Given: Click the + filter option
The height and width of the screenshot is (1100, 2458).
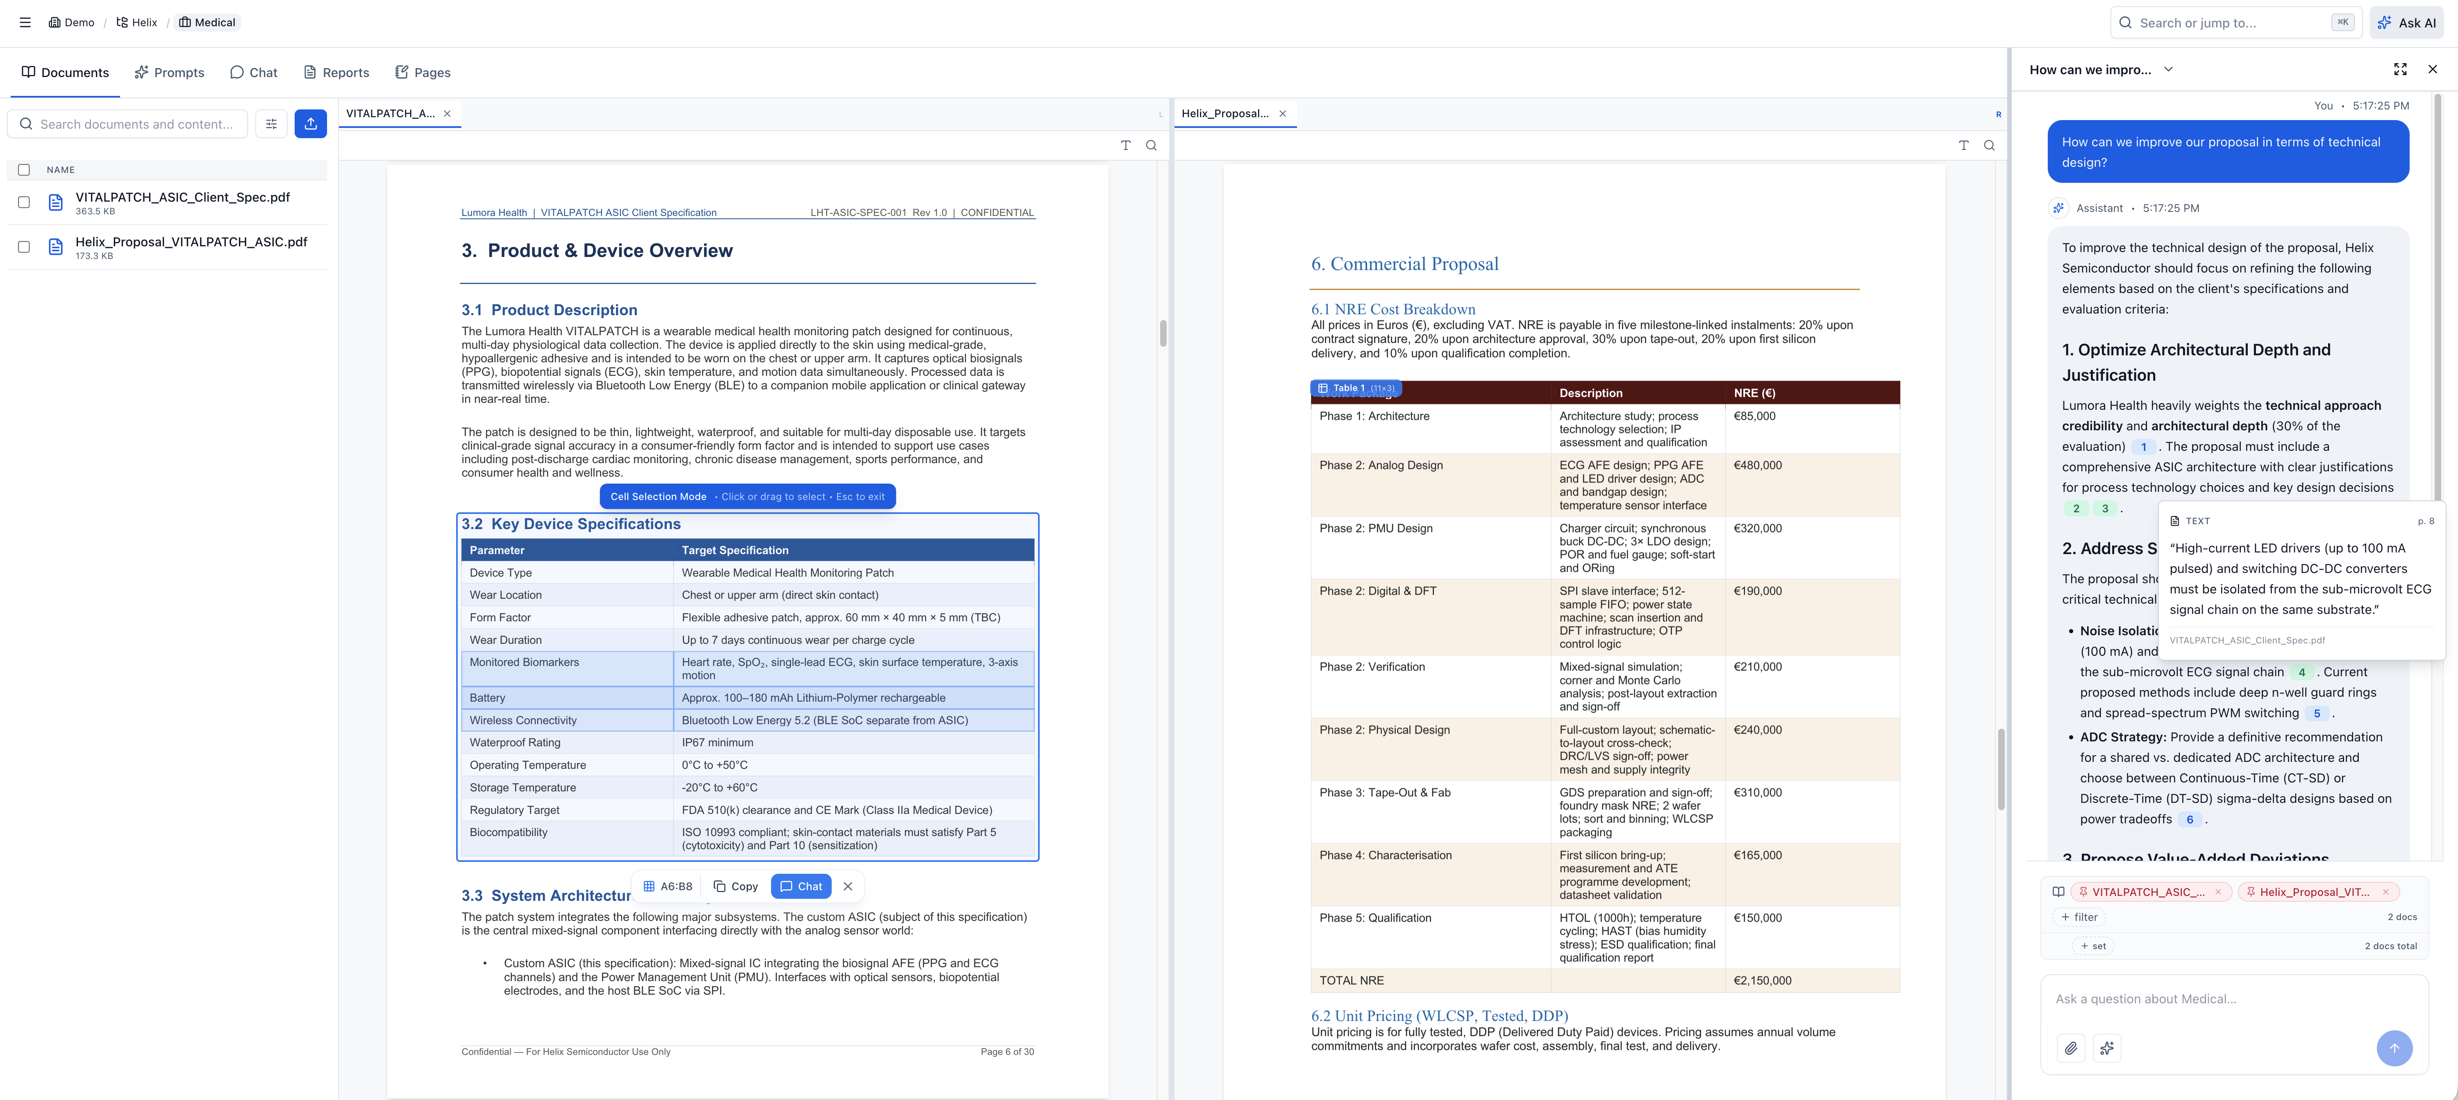Looking at the screenshot, I should (2079, 917).
